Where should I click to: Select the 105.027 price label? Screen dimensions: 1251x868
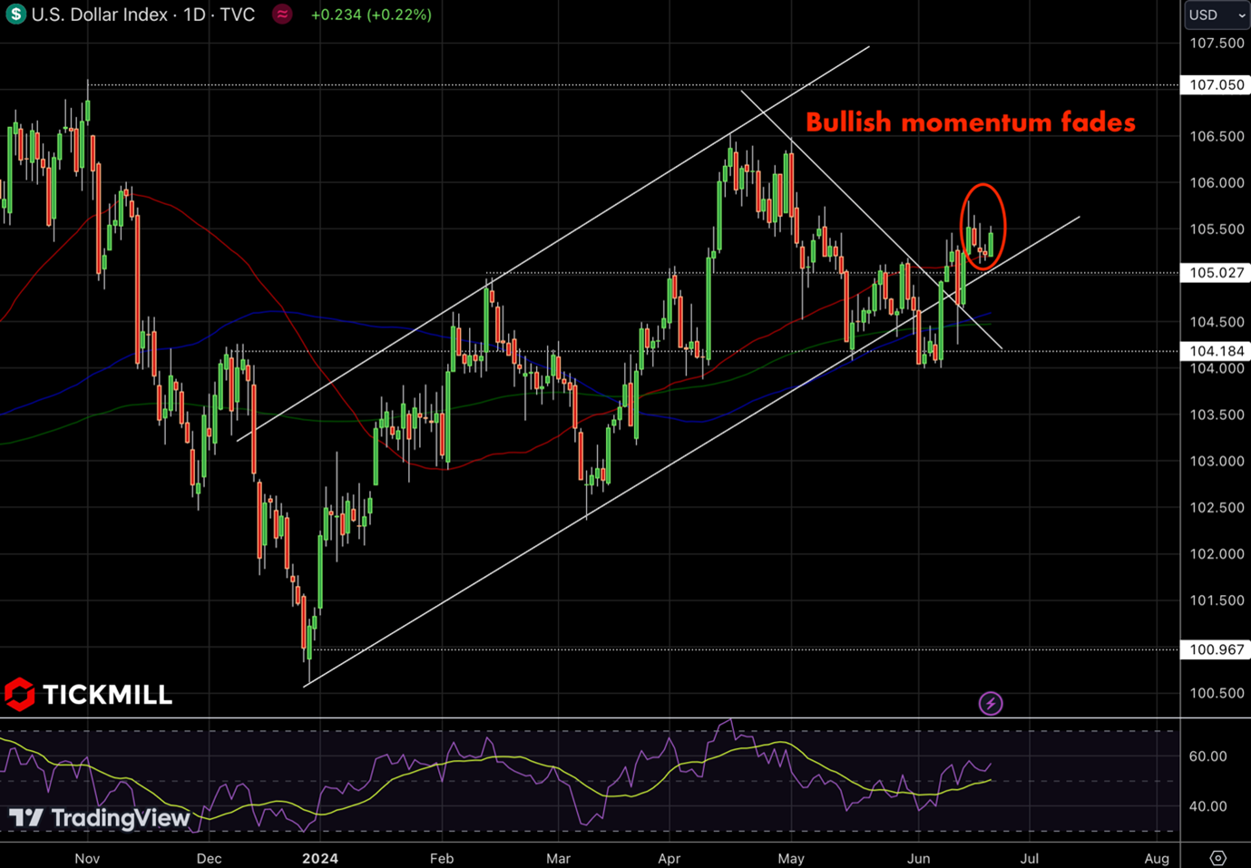1216,272
